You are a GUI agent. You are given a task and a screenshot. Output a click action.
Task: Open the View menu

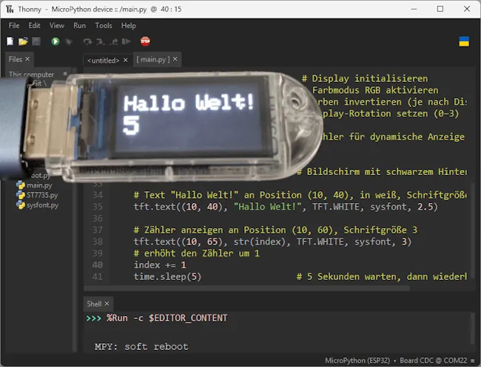57,26
